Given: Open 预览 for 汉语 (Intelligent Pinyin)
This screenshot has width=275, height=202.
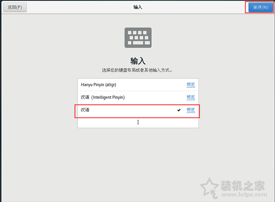Looking at the screenshot, I should point(191,97).
